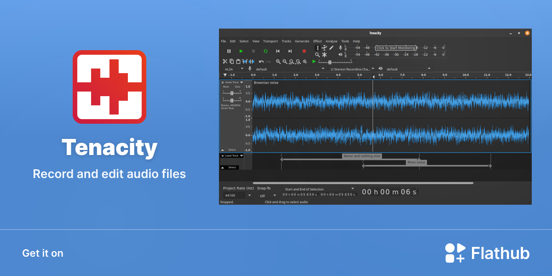The width and height of the screenshot is (552, 276).
Task: Open the 2 (Stereo) Recording Channels dropdown
Action: point(351,69)
